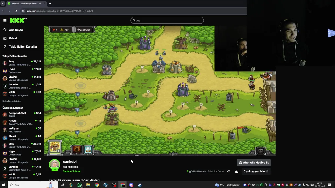The image size is (335, 188).
Task: Open Eray channel with 28,3 B viewers
Action: click(x=21, y=145)
